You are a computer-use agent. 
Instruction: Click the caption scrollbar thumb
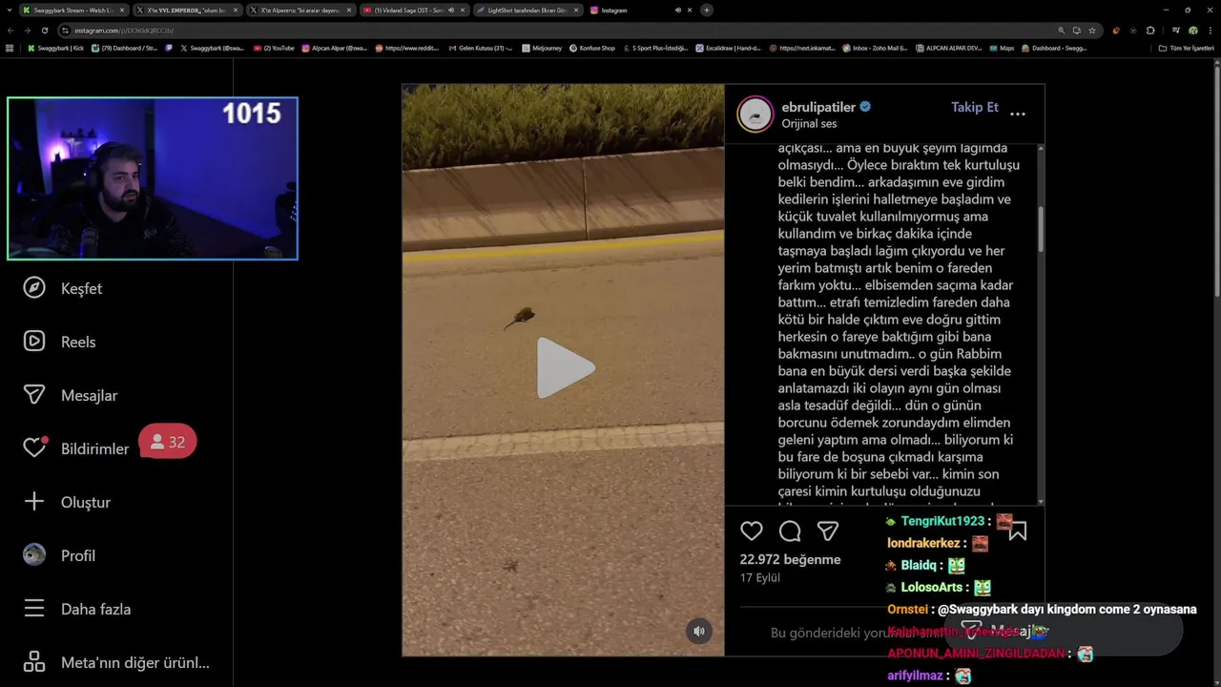(1040, 229)
